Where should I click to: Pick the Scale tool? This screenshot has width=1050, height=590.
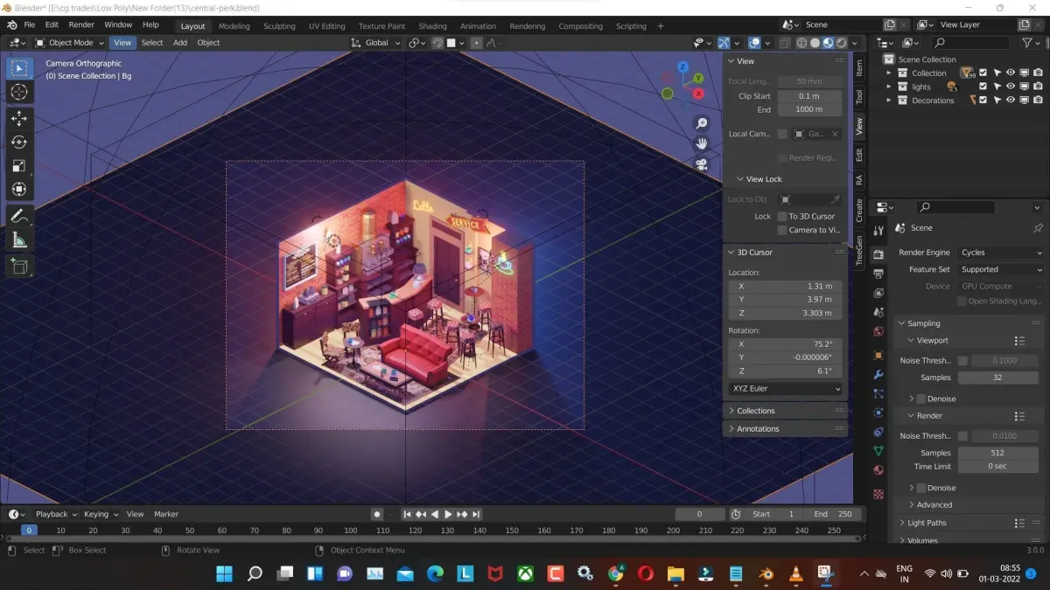(x=19, y=166)
